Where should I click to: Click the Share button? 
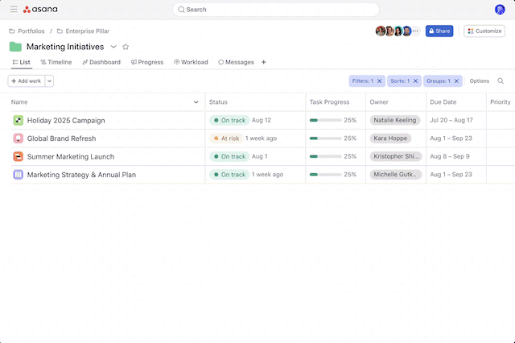pyautogui.click(x=439, y=31)
